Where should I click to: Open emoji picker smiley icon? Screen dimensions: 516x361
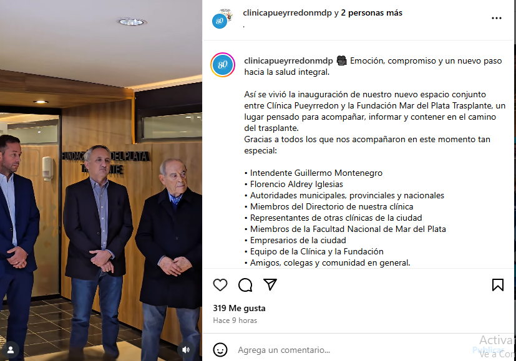220,350
